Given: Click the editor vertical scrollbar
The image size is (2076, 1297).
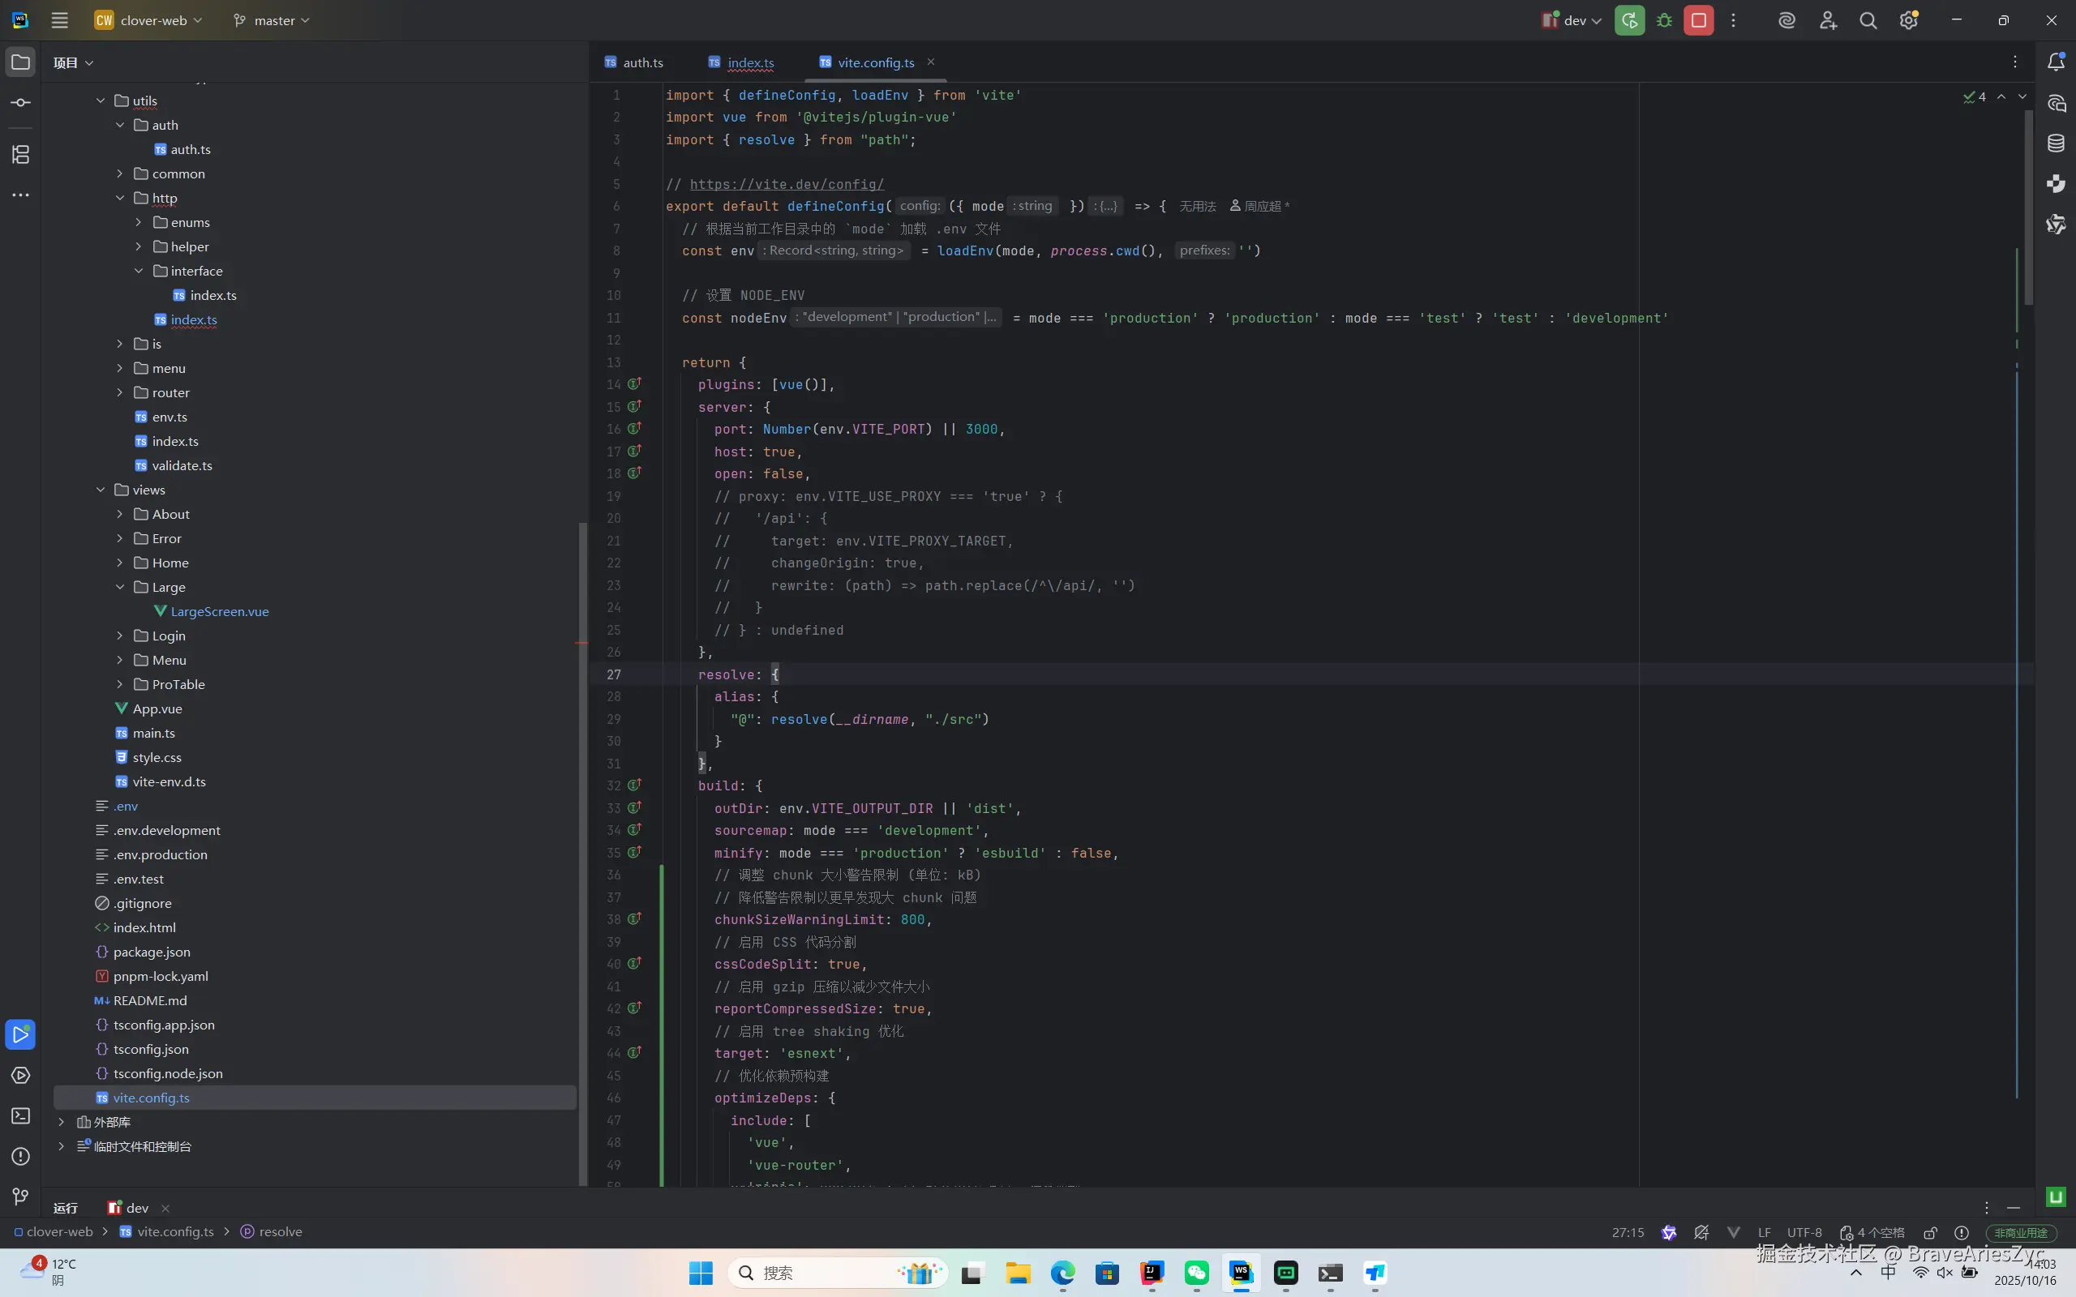Looking at the screenshot, I should (2028, 206).
